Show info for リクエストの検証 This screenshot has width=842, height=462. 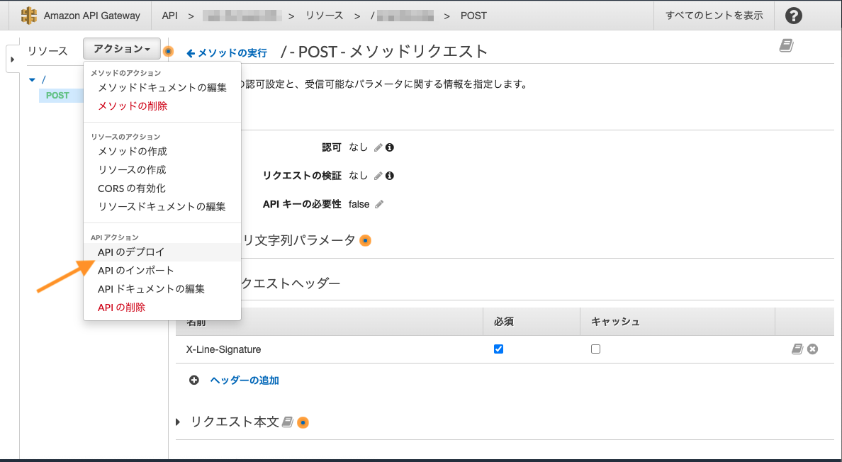coord(390,176)
